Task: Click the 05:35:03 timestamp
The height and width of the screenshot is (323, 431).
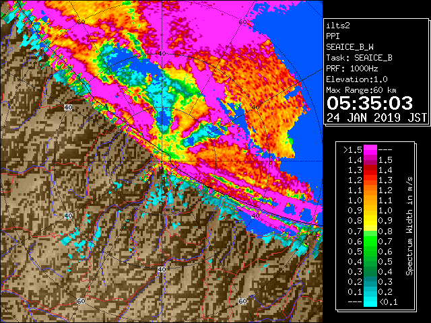Action: 370,103
